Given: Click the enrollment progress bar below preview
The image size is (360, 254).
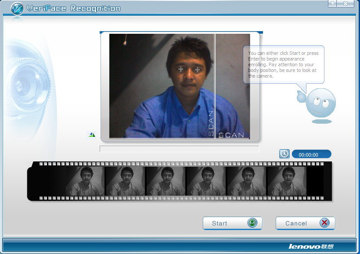Looking at the screenshot, I should [x=179, y=149].
